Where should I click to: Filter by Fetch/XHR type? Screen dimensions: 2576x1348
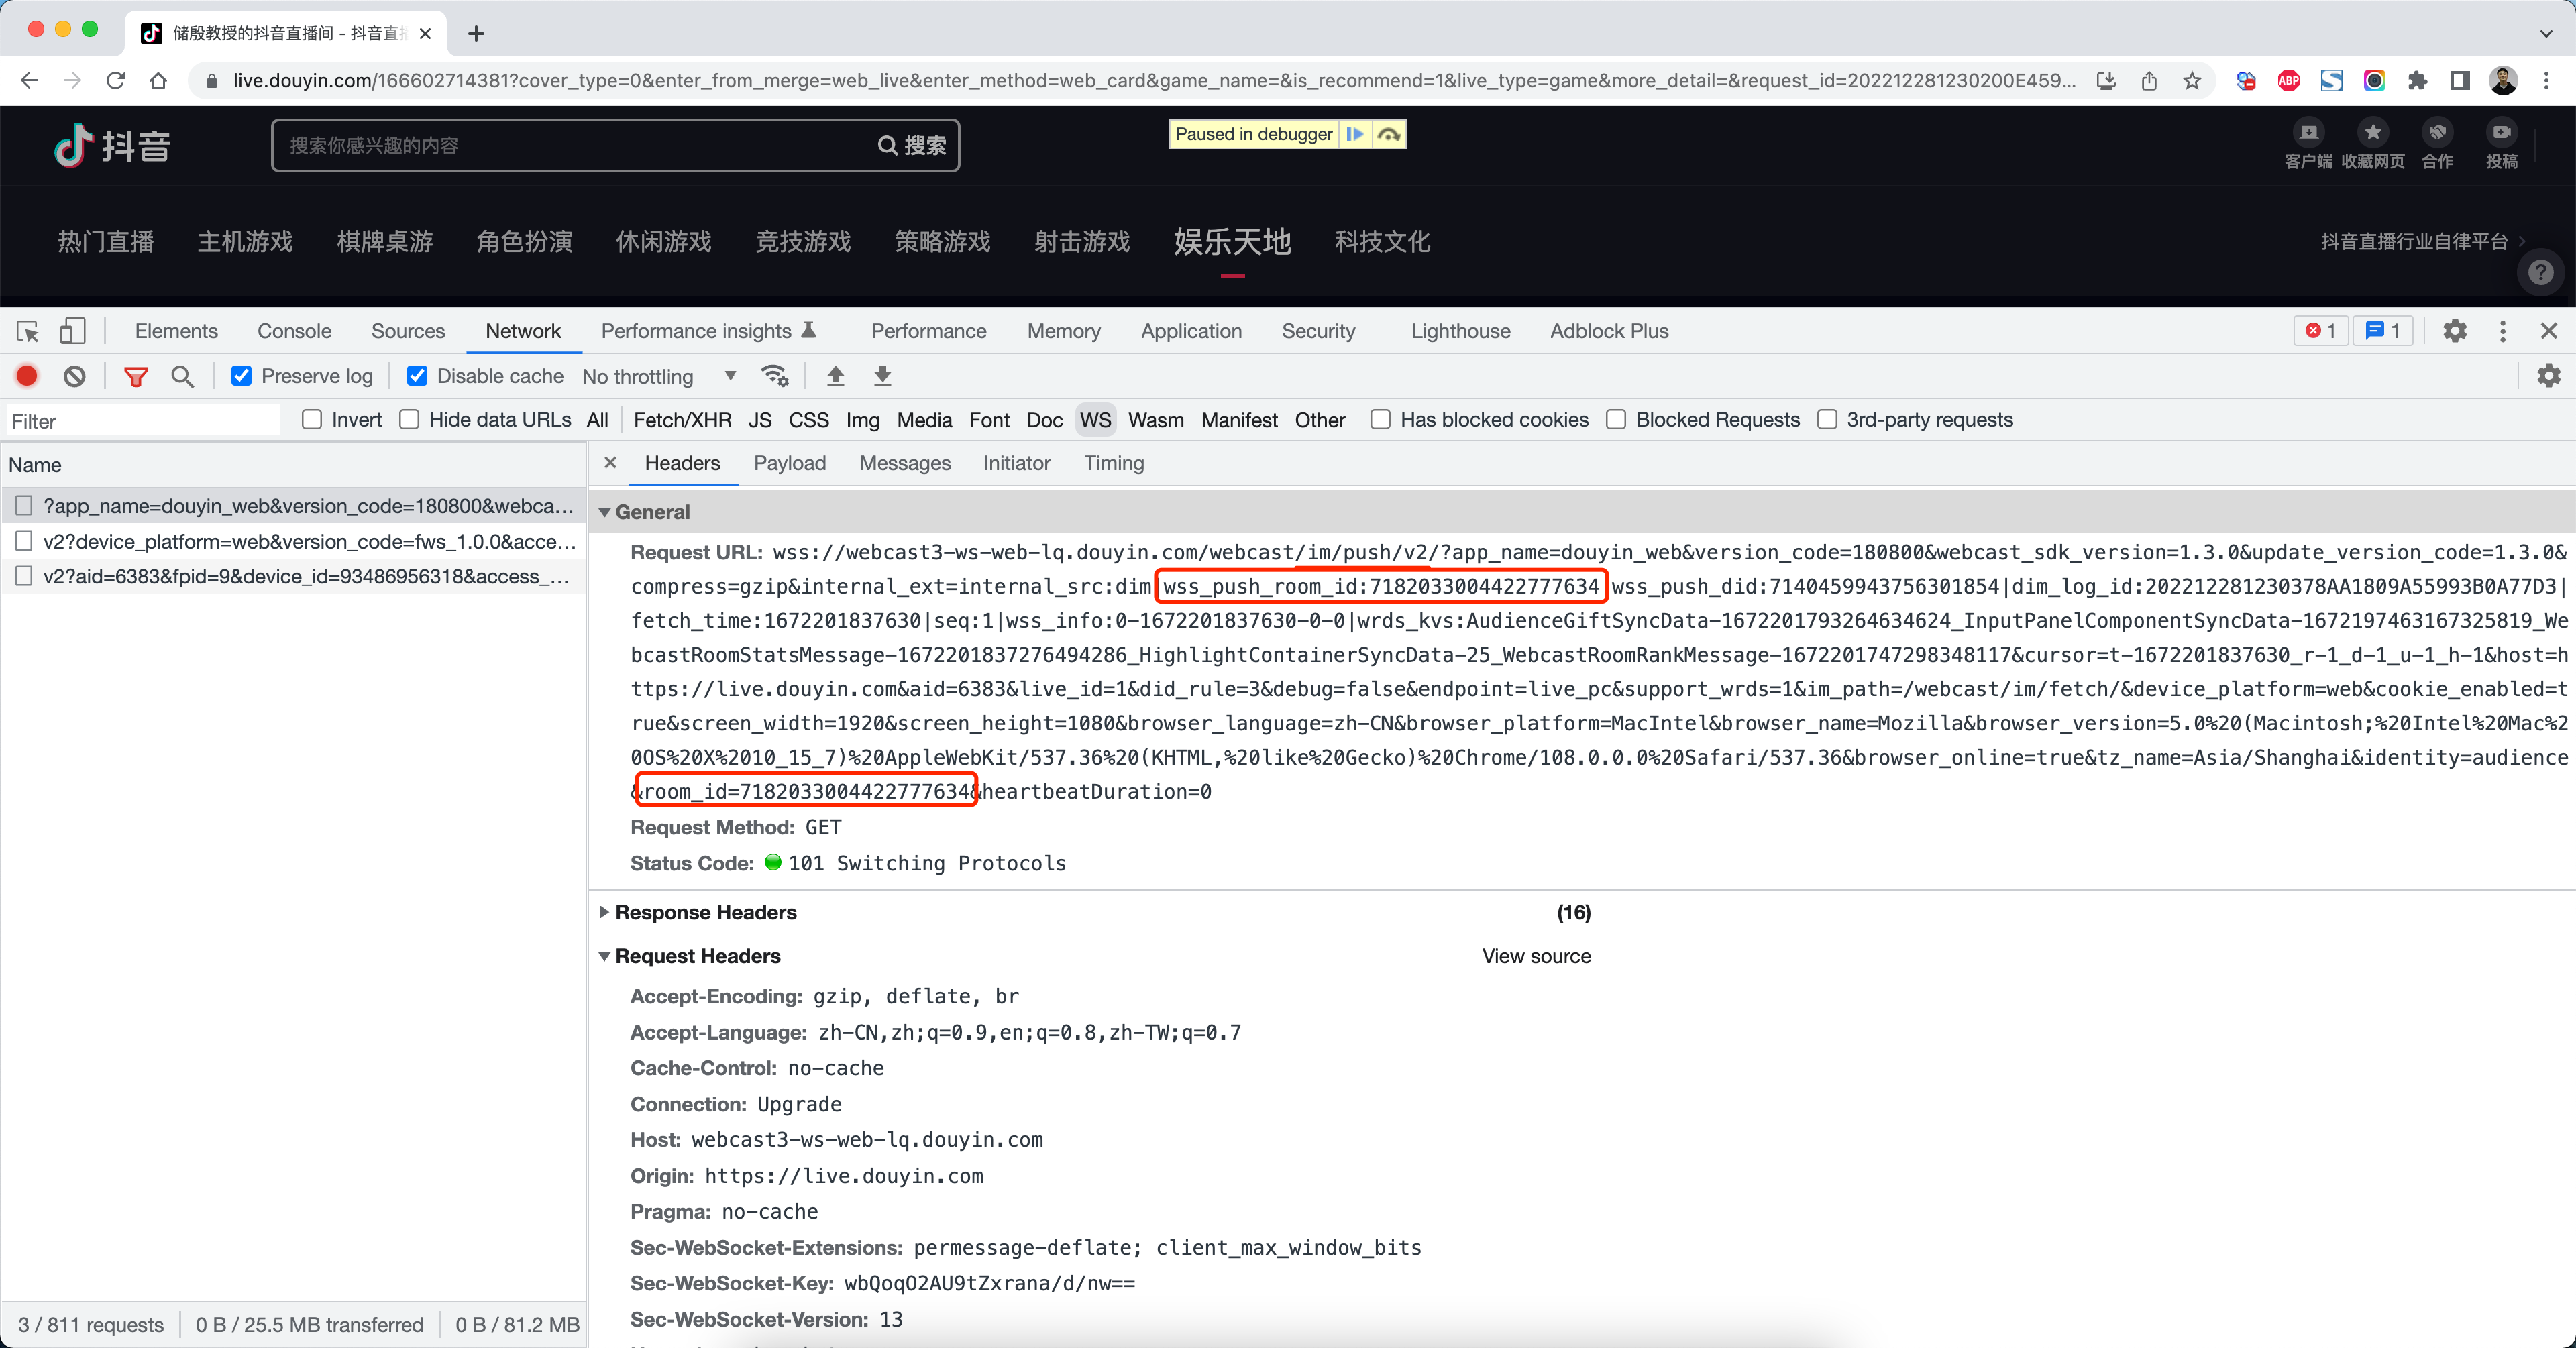pos(682,420)
